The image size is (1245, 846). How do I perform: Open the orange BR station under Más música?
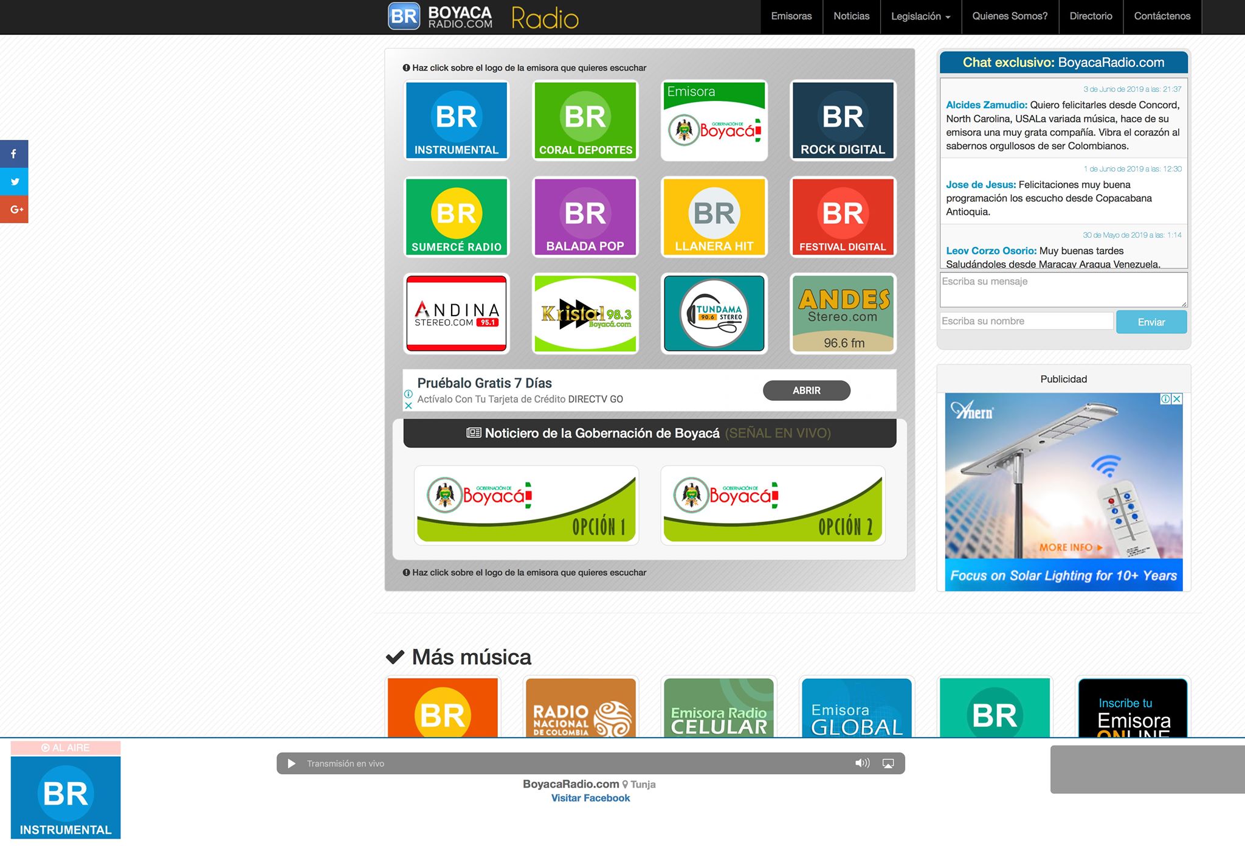(443, 707)
